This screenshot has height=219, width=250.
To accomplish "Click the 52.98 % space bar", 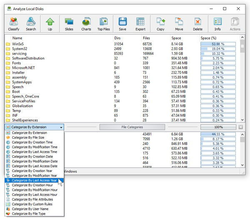I will pos(218,44).
